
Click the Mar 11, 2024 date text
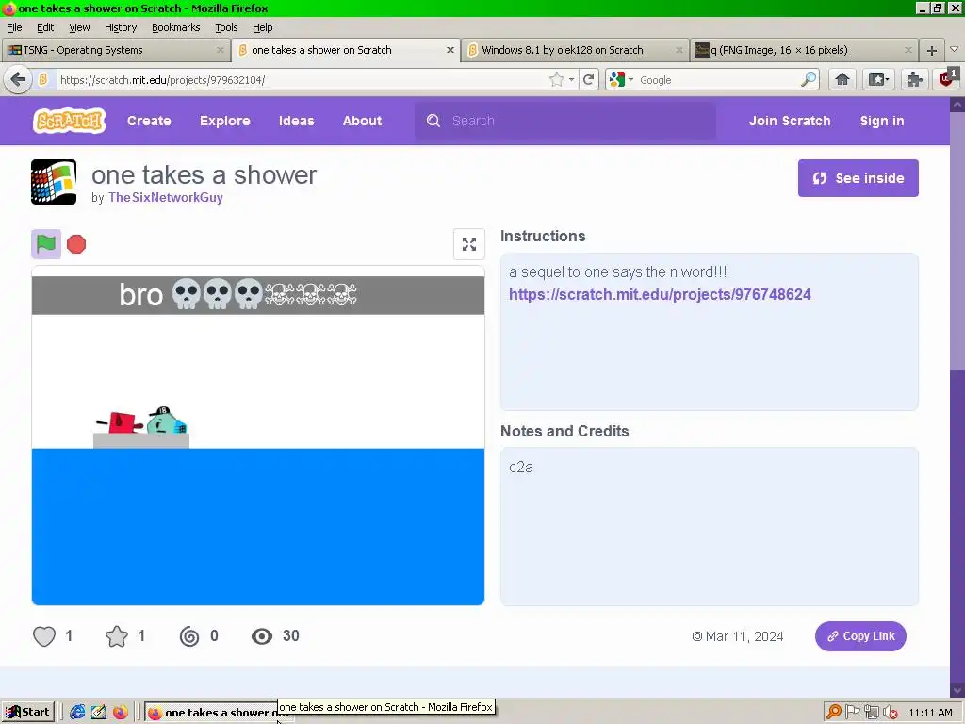(744, 636)
